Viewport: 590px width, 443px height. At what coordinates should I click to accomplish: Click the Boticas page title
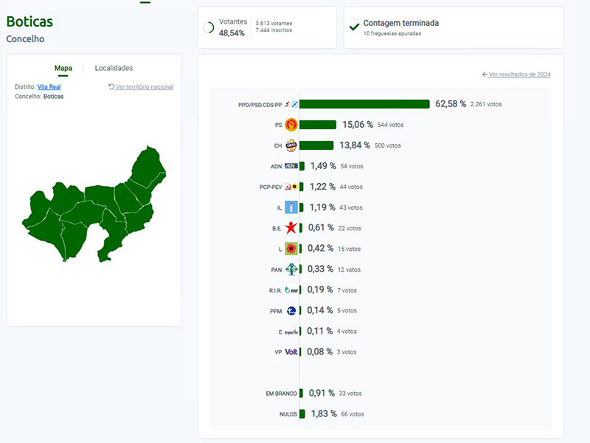[x=29, y=21]
